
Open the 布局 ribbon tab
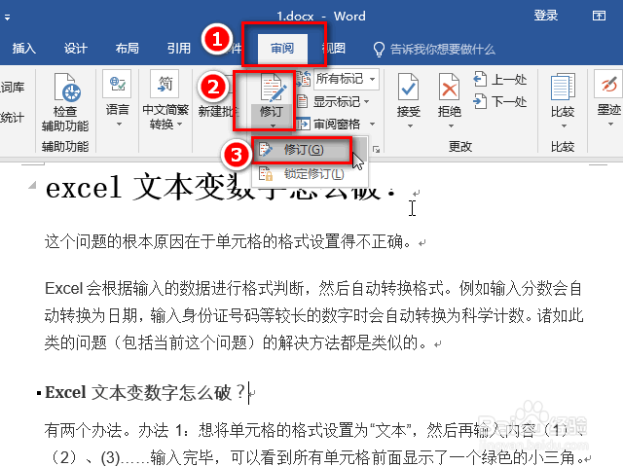[x=128, y=49]
